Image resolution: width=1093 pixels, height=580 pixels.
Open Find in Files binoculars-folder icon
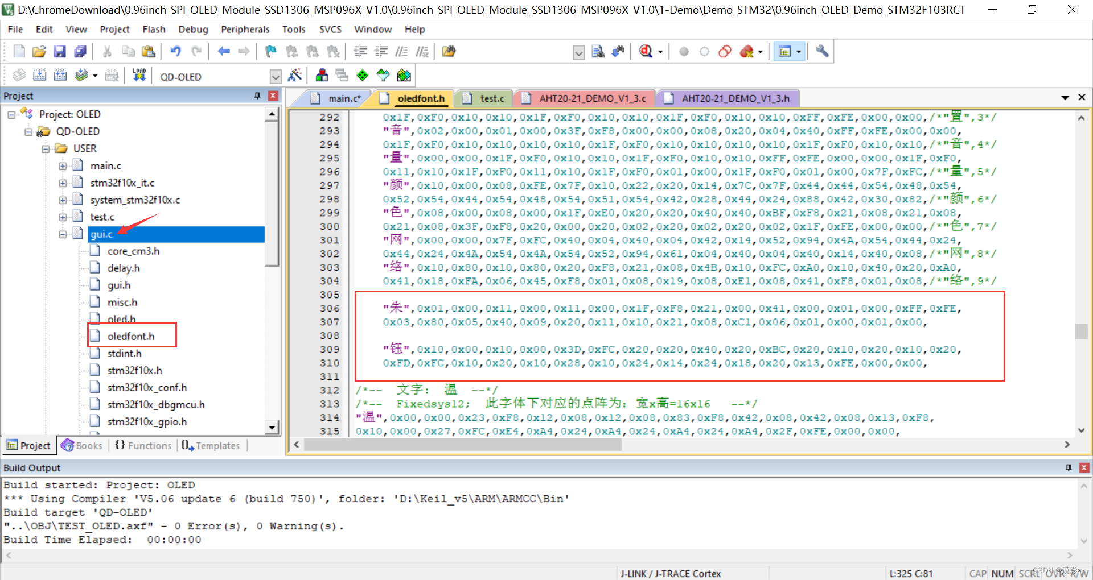click(449, 52)
